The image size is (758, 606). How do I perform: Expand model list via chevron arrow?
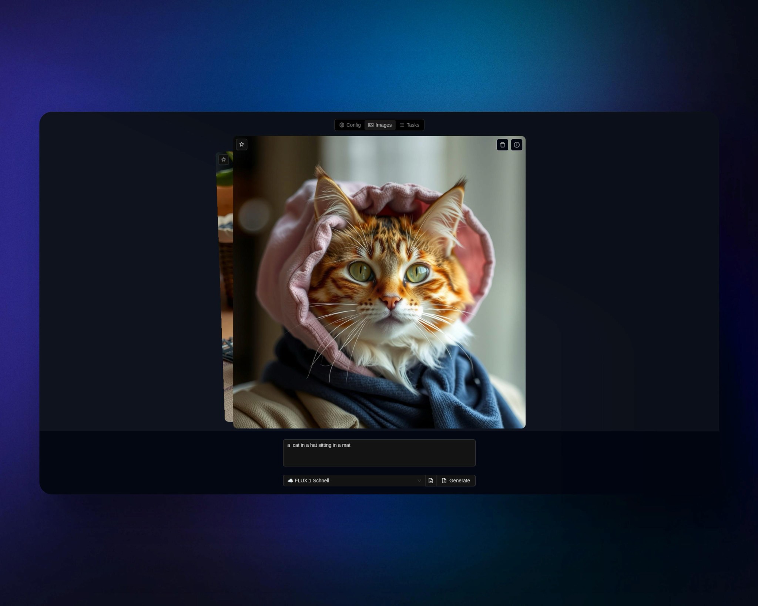(419, 481)
